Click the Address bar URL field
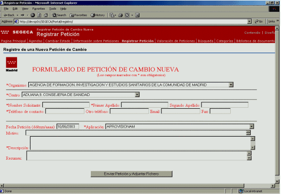281x194 pixels. coord(132,21)
